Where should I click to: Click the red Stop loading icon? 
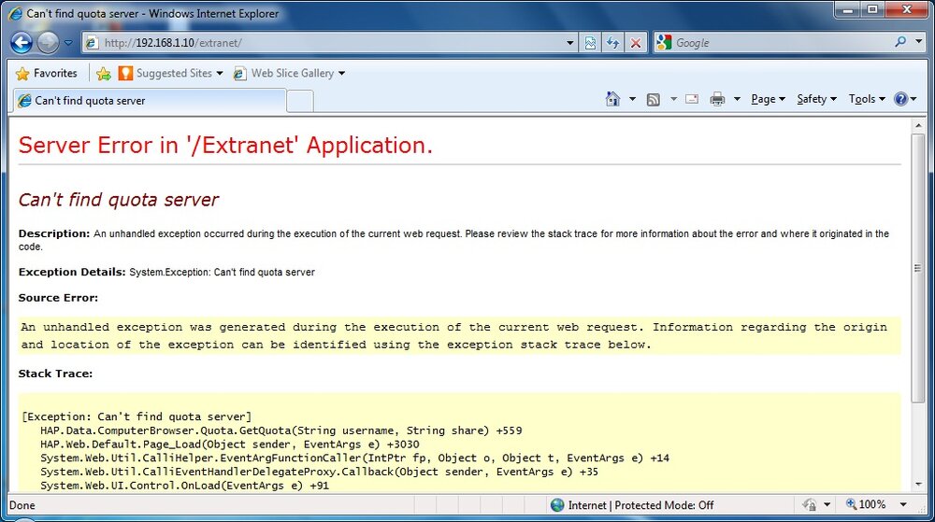coord(636,43)
